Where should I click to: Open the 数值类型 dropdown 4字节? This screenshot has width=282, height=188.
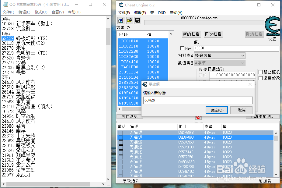click(x=220, y=63)
